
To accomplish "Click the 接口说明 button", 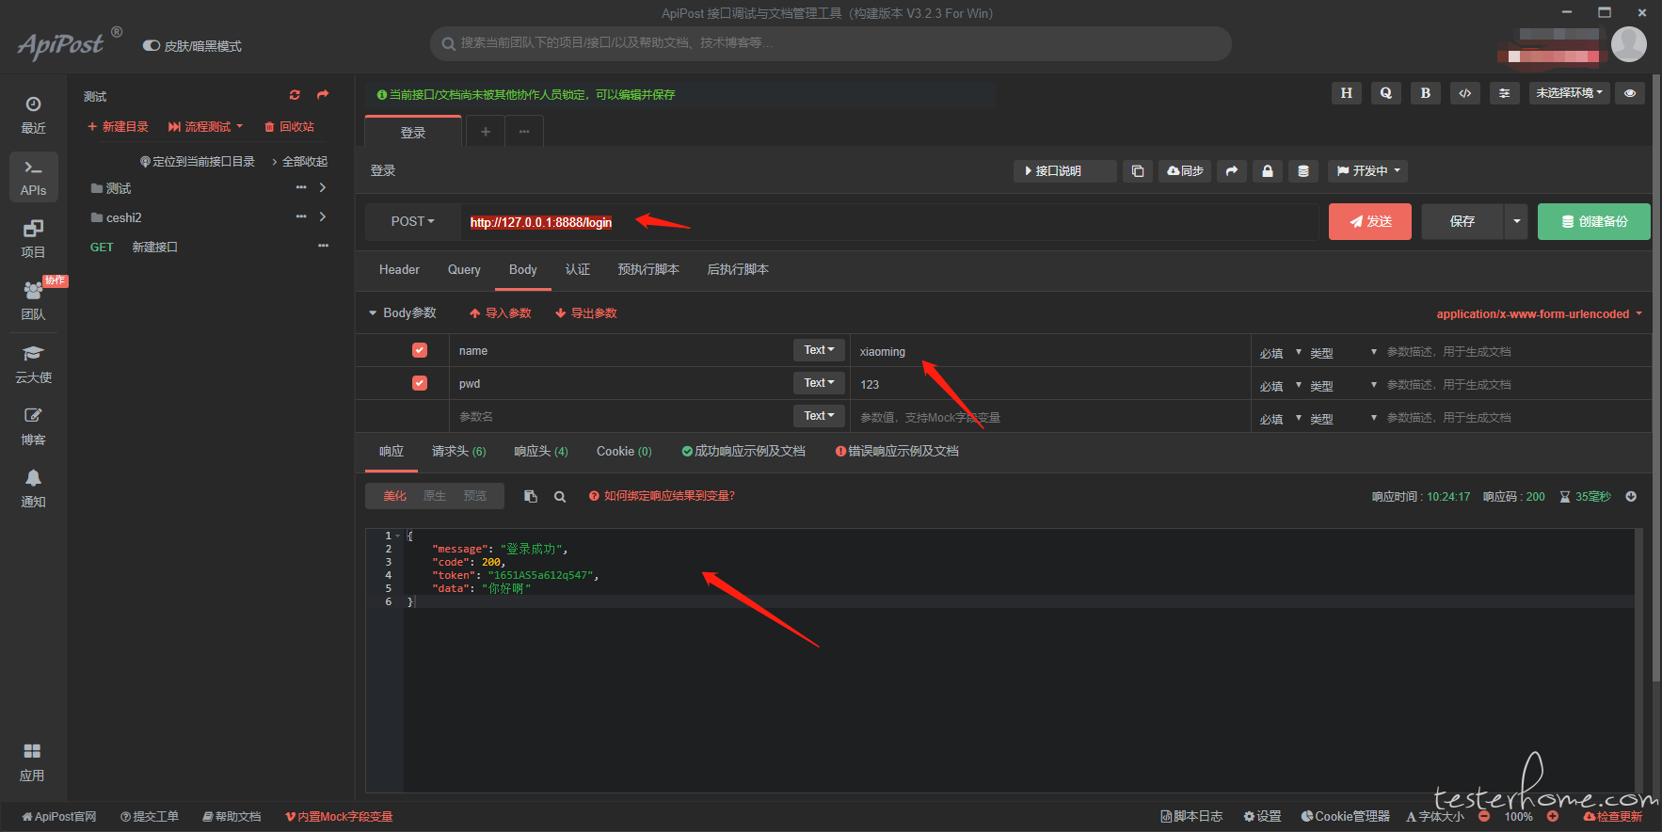I will tap(1064, 171).
